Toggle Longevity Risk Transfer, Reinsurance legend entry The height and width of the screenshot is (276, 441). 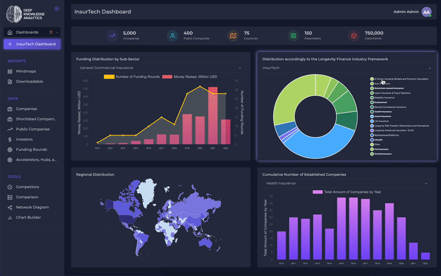[400, 126]
